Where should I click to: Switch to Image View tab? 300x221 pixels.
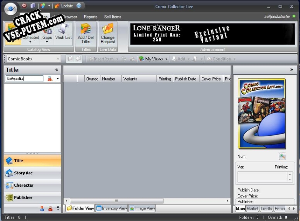[142, 208]
